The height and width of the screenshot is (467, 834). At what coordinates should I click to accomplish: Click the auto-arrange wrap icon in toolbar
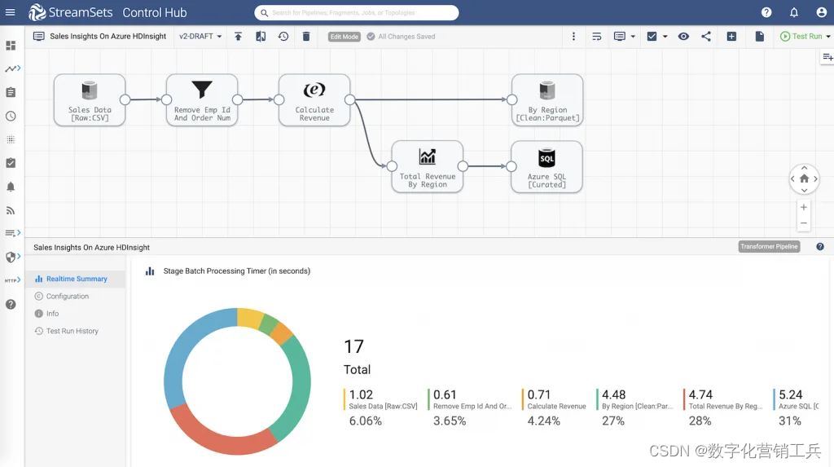[x=597, y=36]
